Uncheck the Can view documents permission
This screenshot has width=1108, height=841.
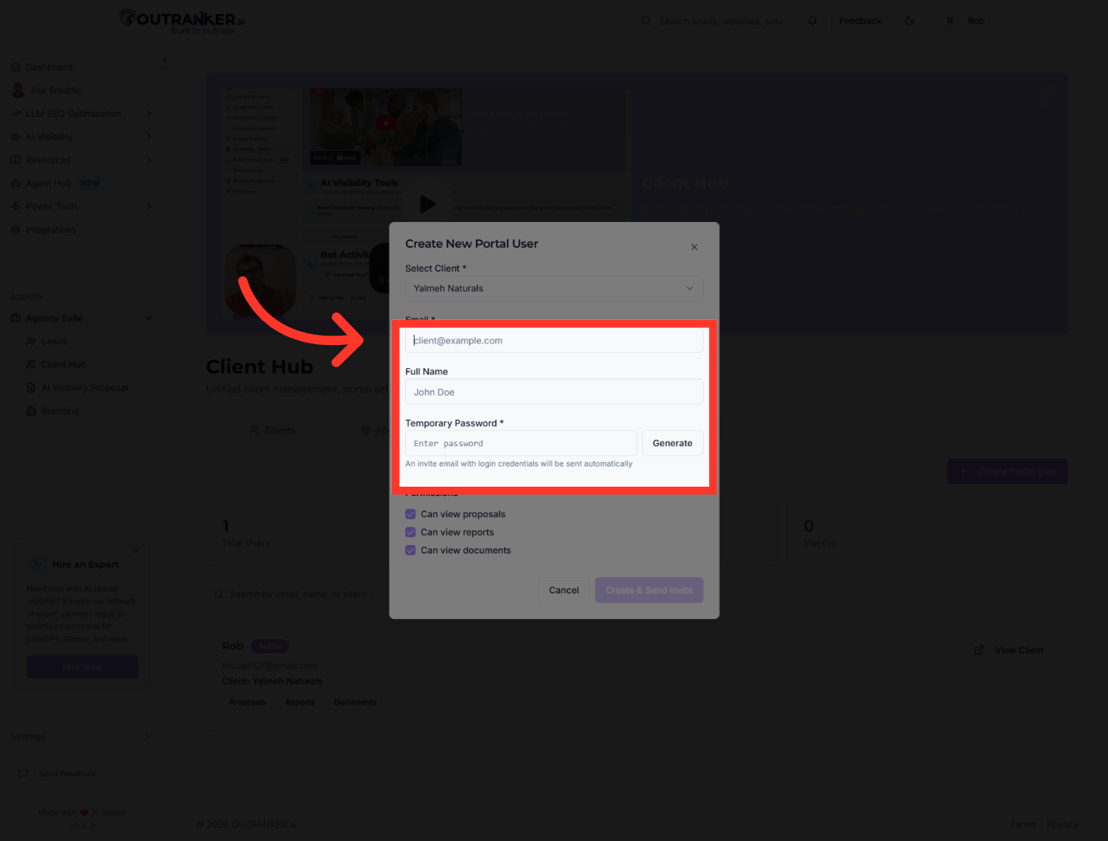[411, 550]
